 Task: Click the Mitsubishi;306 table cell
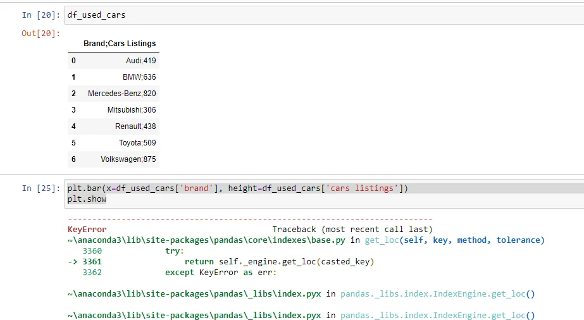[x=132, y=110]
